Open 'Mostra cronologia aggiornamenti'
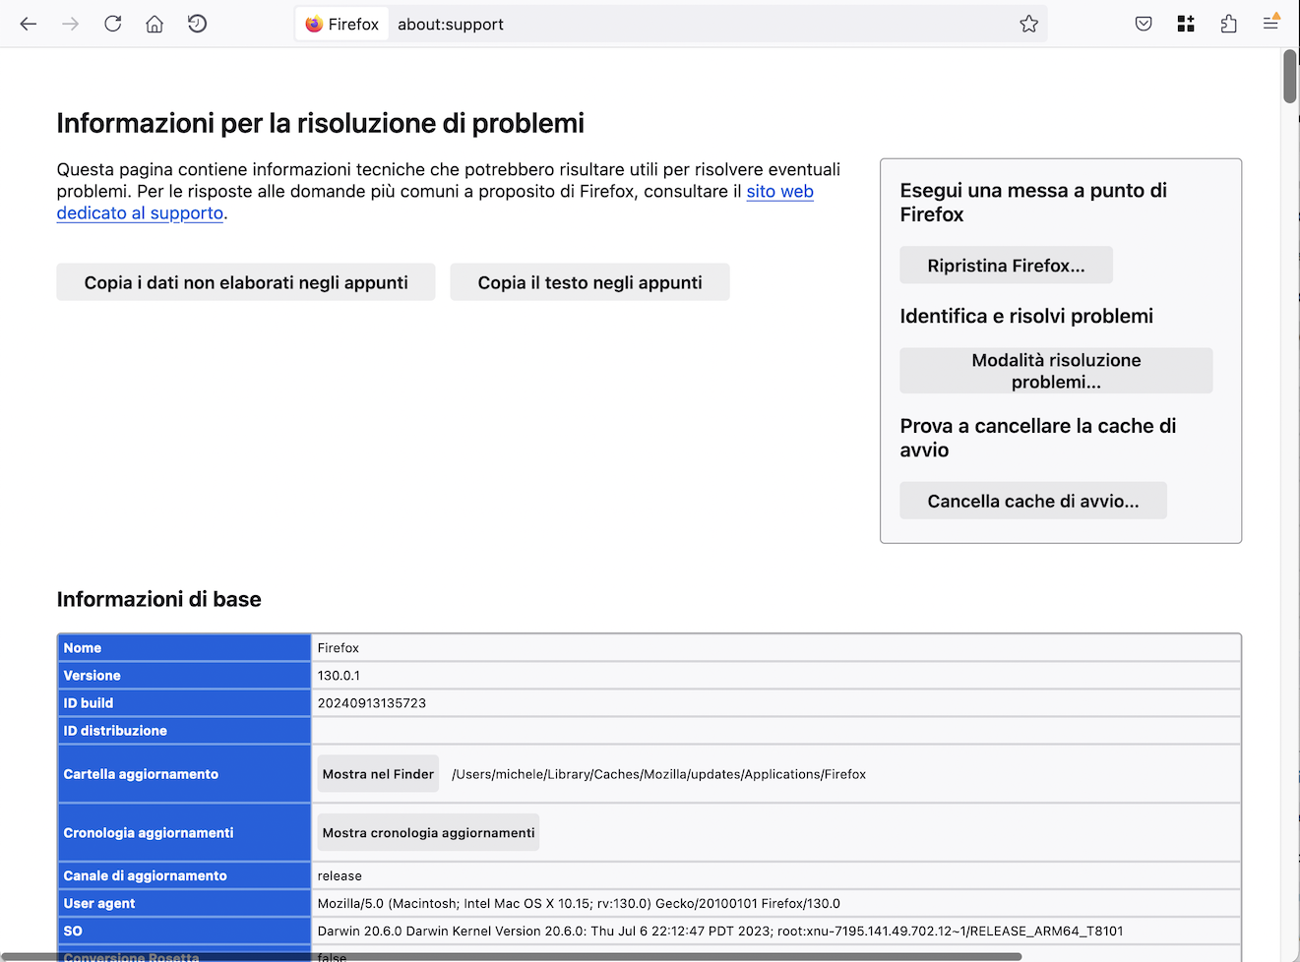Viewport: 1300px width, 962px height. (x=428, y=833)
